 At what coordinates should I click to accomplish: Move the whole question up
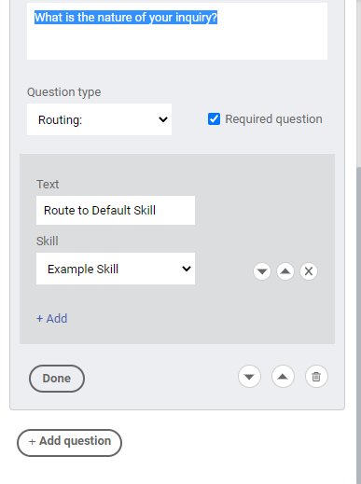pyautogui.click(x=283, y=377)
